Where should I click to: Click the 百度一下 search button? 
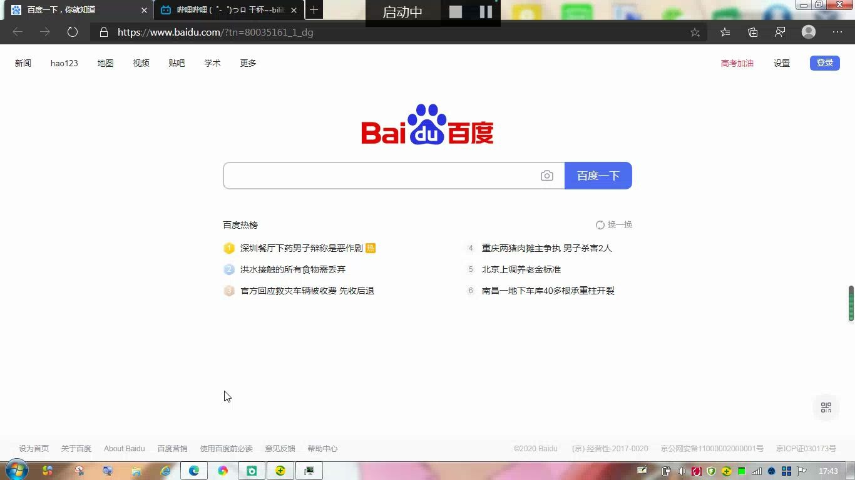click(x=598, y=176)
